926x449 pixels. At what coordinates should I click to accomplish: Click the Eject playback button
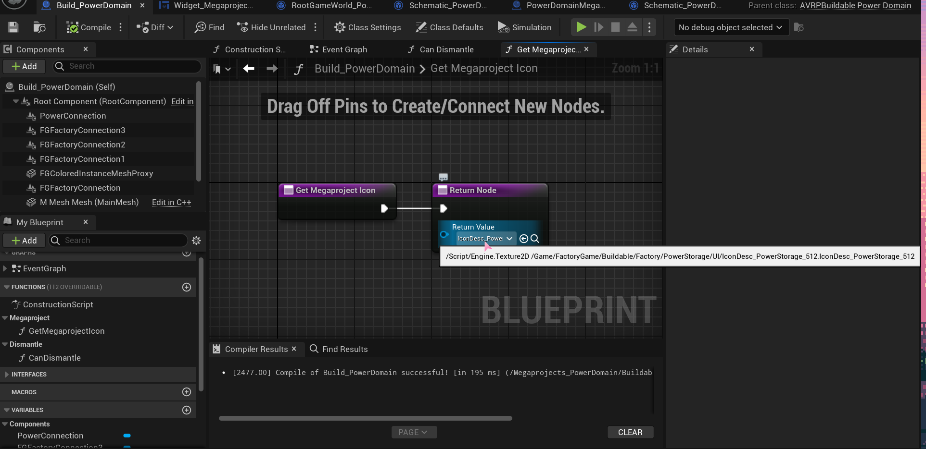click(633, 27)
